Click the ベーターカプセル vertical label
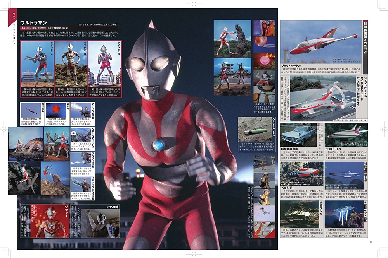The height and width of the screenshot is (258, 388). [x=273, y=127]
